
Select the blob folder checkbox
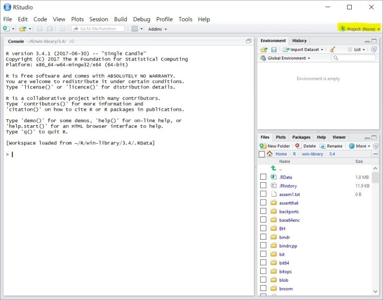click(263, 280)
